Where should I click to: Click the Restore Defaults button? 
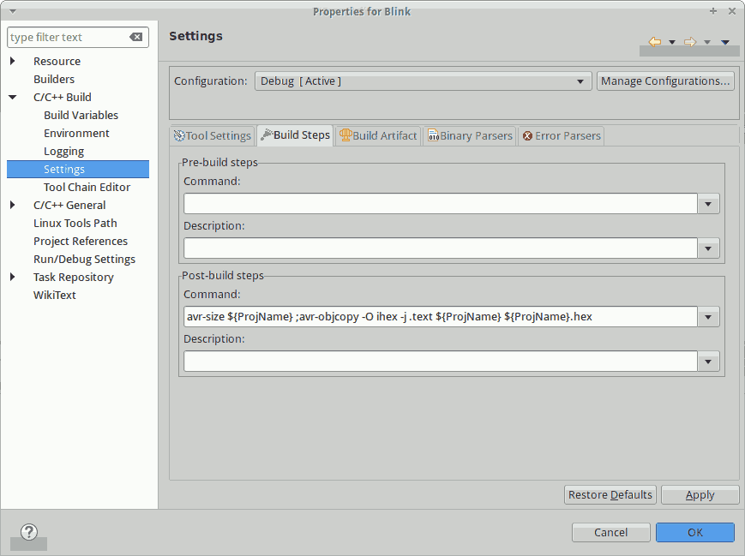pos(610,495)
